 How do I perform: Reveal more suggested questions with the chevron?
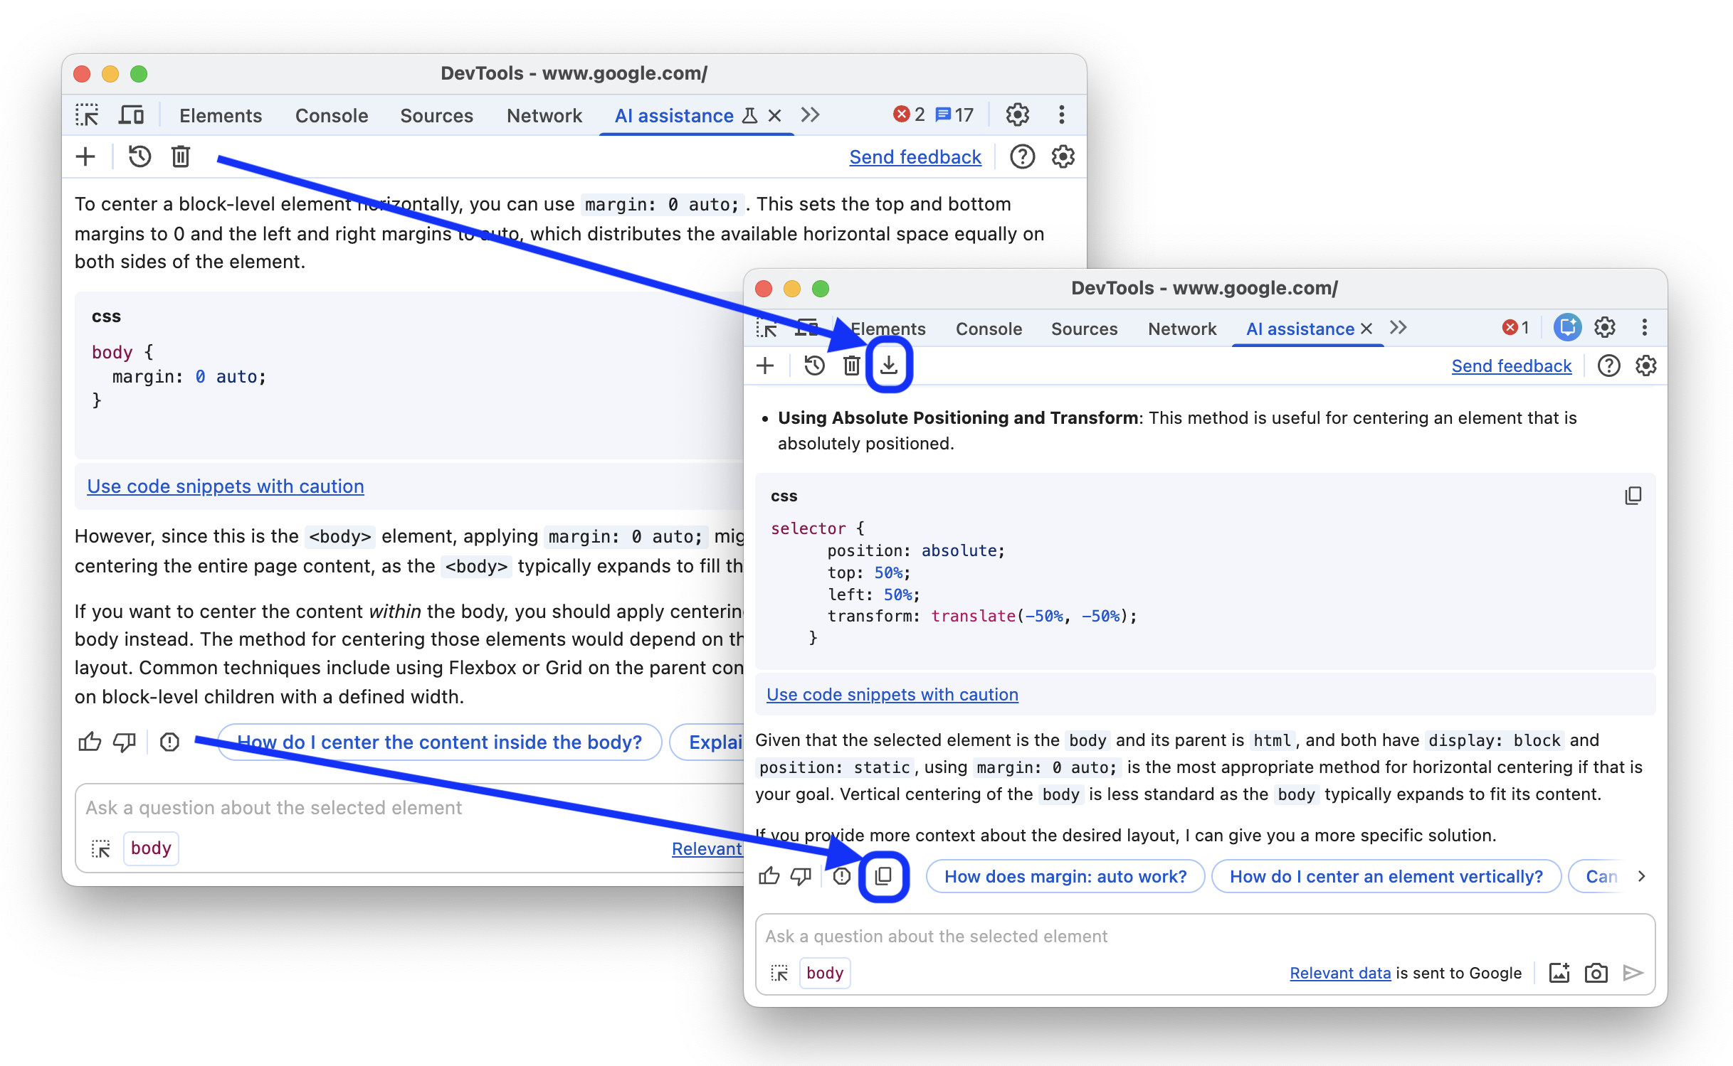[1642, 876]
